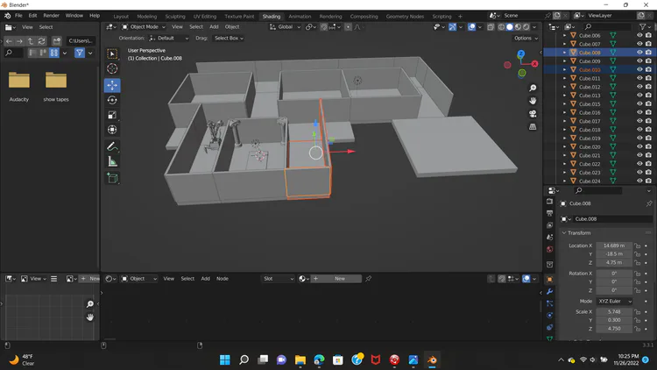This screenshot has width=657, height=370.
Task: Open Microsoft Edge from taskbar
Action: 319,359
